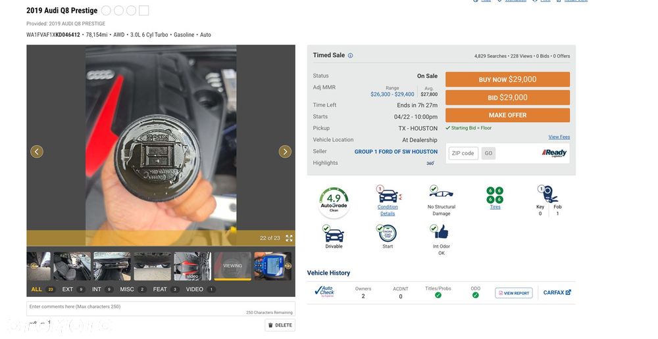The width and height of the screenshot is (658, 339).
Task: Click the Drivable car icon
Action: (334, 234)
